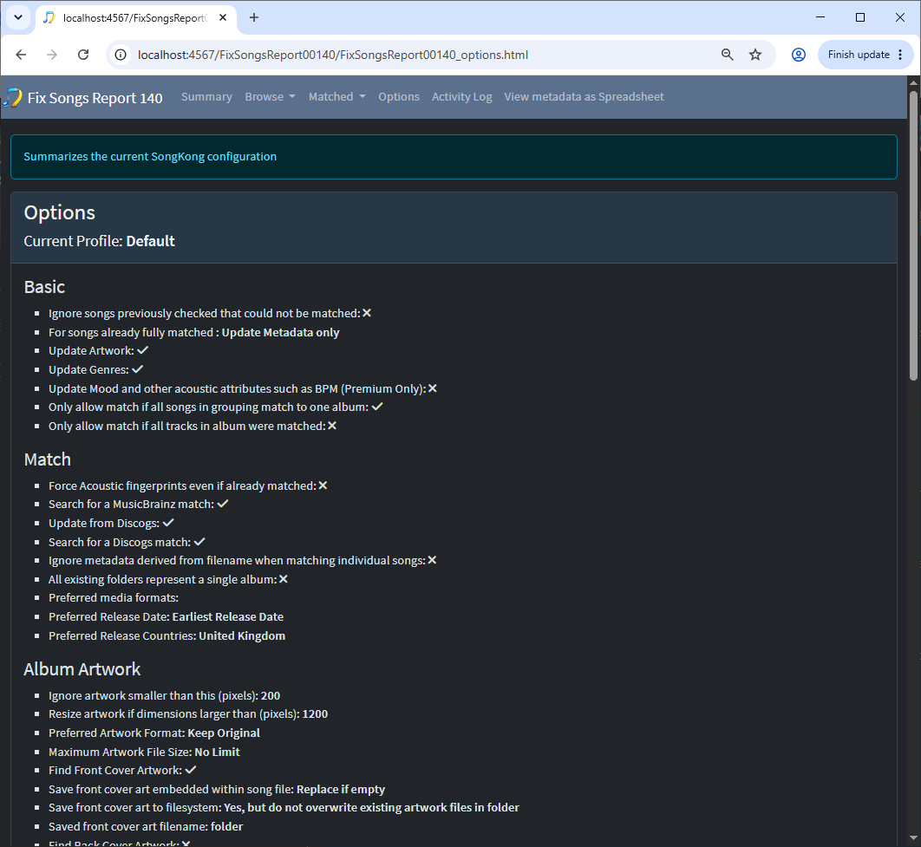Click checkmark for Search for a Discogs match

(x=199, y=542)
